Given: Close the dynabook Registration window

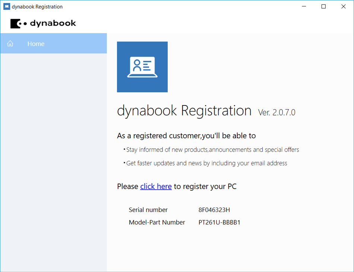Looking at the screenshot, I should coord(344,7).
